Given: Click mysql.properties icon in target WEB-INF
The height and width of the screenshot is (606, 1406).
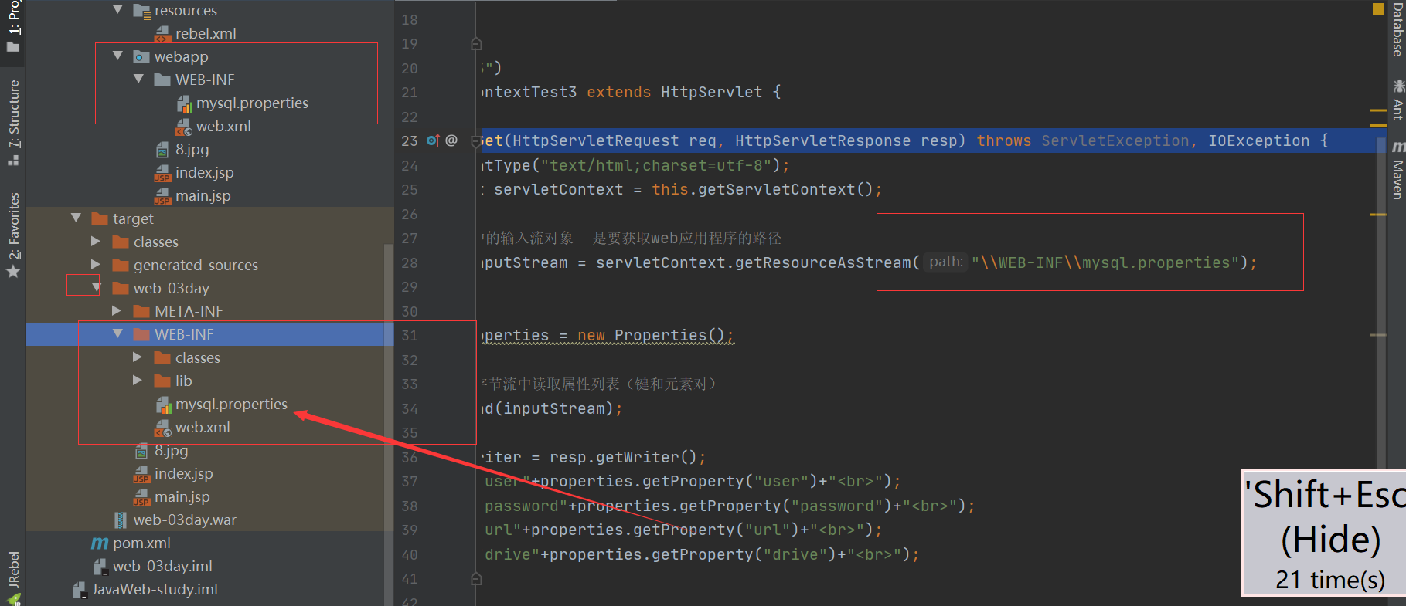Looking at the screenshot, I should (163, 405).
